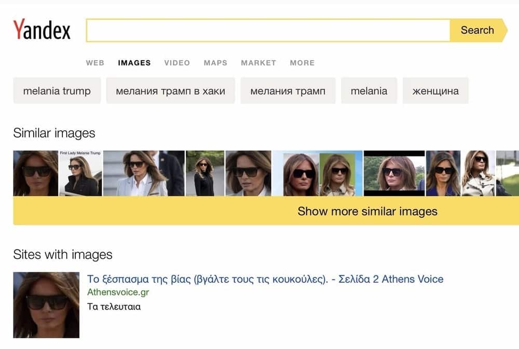Open the Market tab
This screenshot has height=349, width=519.
click(258, 63)
